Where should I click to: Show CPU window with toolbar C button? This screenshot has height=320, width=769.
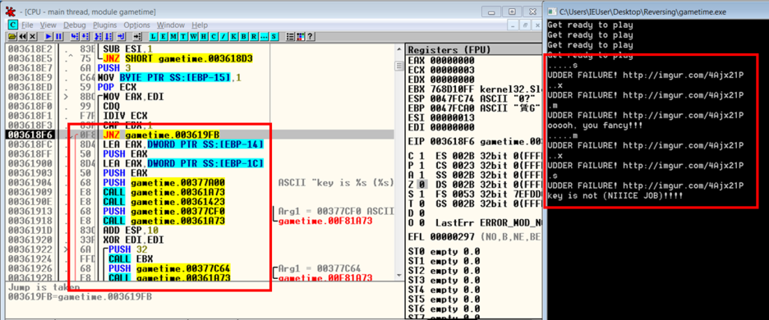click(x=214, y=36)
